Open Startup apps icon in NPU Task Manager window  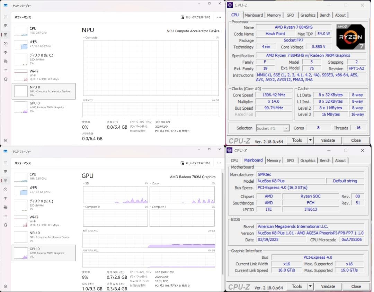coord(6,53)
